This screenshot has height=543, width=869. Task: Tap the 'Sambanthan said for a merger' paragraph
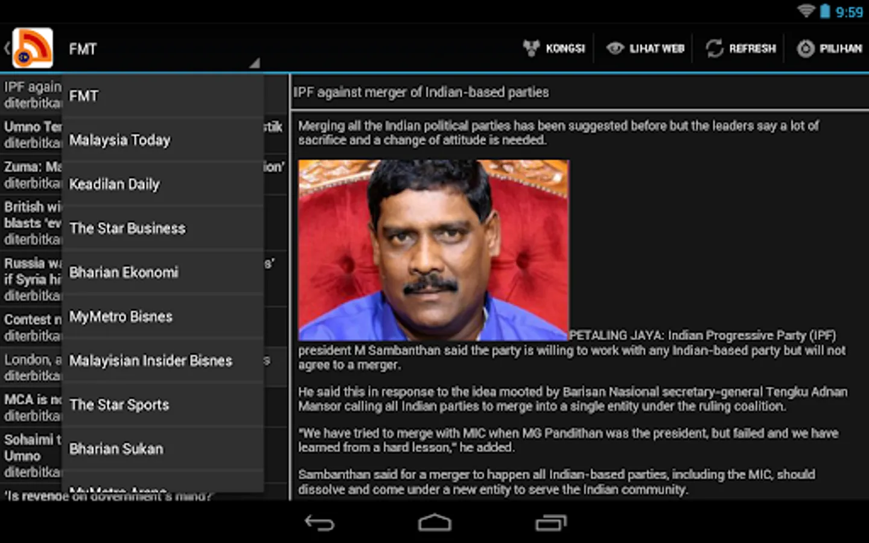coord(556,481)
